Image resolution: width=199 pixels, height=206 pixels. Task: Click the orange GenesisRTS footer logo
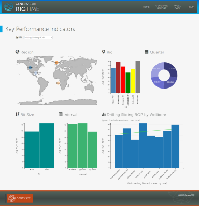pyautogui.click(x=20, y=198)
